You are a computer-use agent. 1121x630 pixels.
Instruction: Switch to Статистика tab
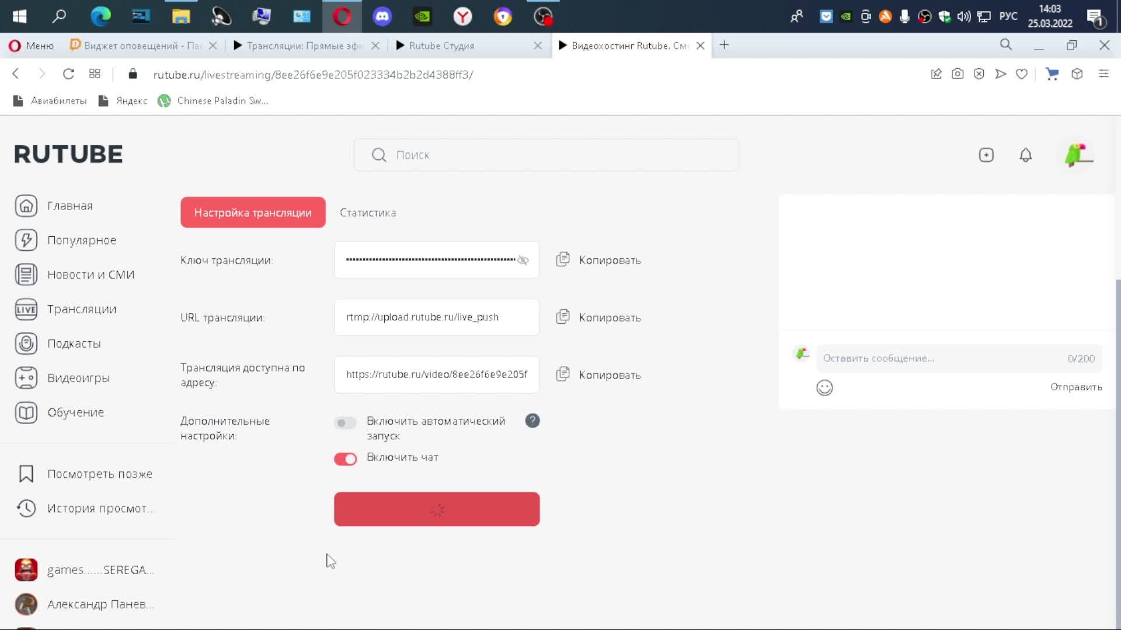coord(368,213)
